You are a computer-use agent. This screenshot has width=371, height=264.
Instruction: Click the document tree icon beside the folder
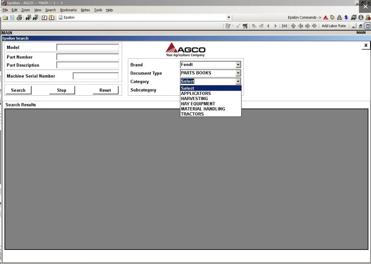click(x=12, y=17)
